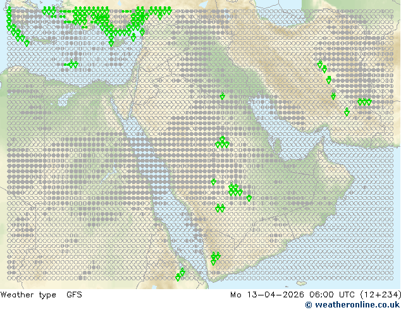The image size is (401, 310).
Task: Click the 'Mo 13-04-2026 06:00 UTC (12+234)' timestamp
Action: tap(316, 295)
